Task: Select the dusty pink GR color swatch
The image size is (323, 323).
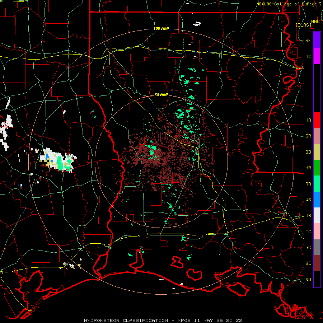Action: pos(317,136)
